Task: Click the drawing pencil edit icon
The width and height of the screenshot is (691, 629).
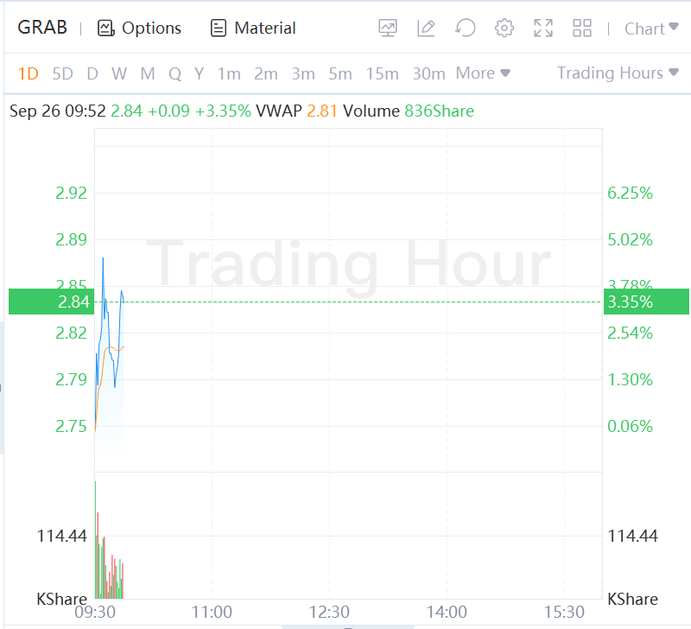Action: (x=426, y=29)
